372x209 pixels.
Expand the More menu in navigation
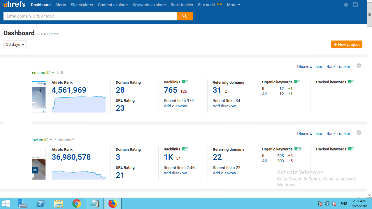point(234,5)
